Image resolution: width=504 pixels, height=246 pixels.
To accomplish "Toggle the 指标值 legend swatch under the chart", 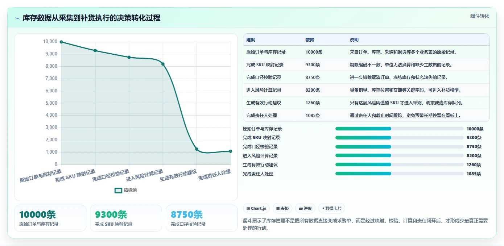I will (x=118, y=190).
